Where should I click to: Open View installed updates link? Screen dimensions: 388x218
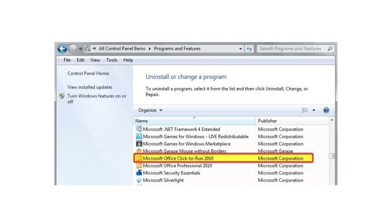pos(90,87)
